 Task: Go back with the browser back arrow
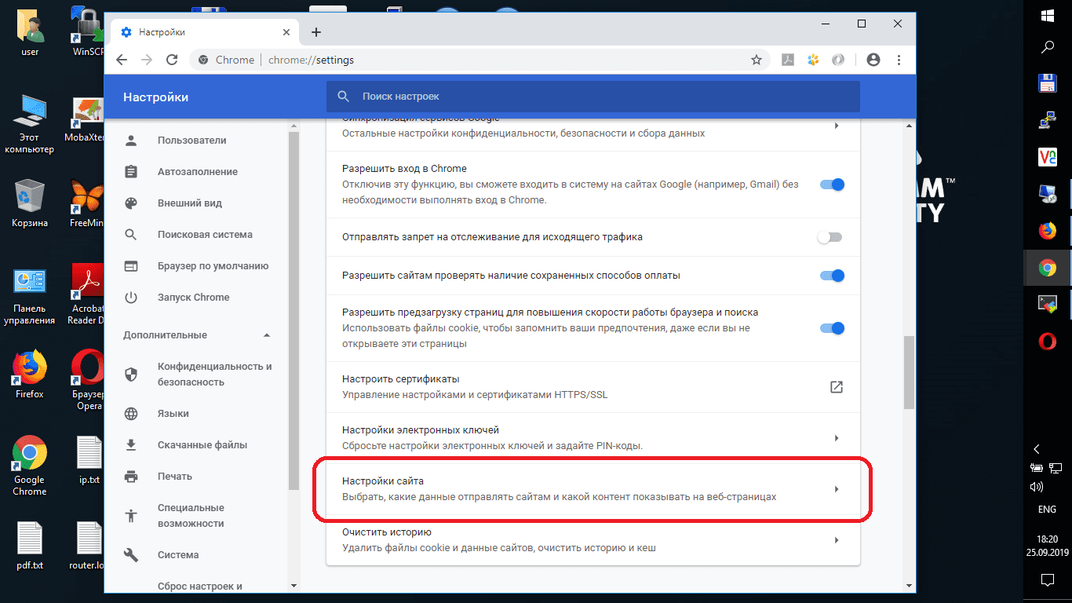[122, 60]
